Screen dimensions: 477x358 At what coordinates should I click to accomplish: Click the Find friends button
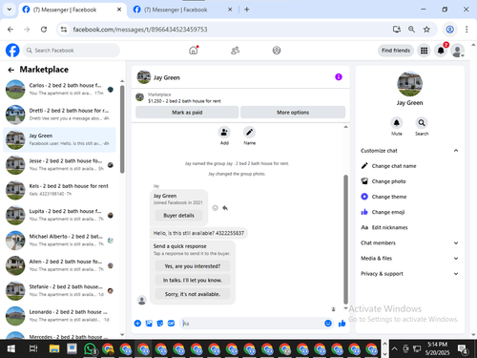[396, 51]
